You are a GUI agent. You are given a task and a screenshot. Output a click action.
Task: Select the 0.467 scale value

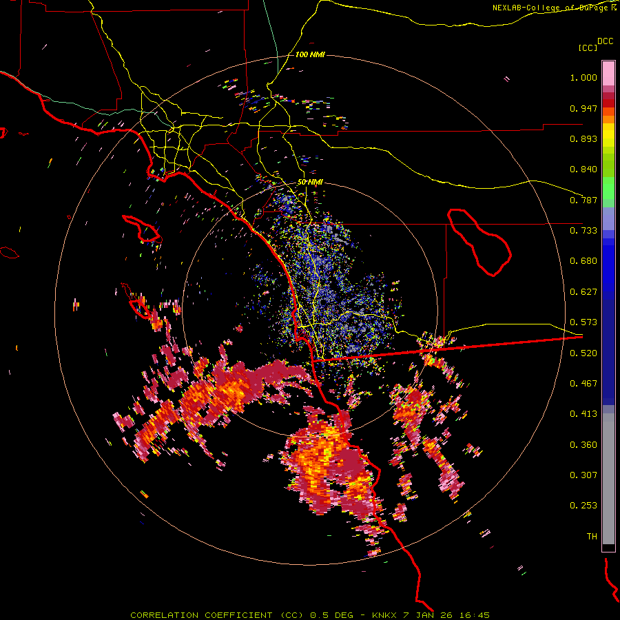pyautogui.click(x=583, y=384)
